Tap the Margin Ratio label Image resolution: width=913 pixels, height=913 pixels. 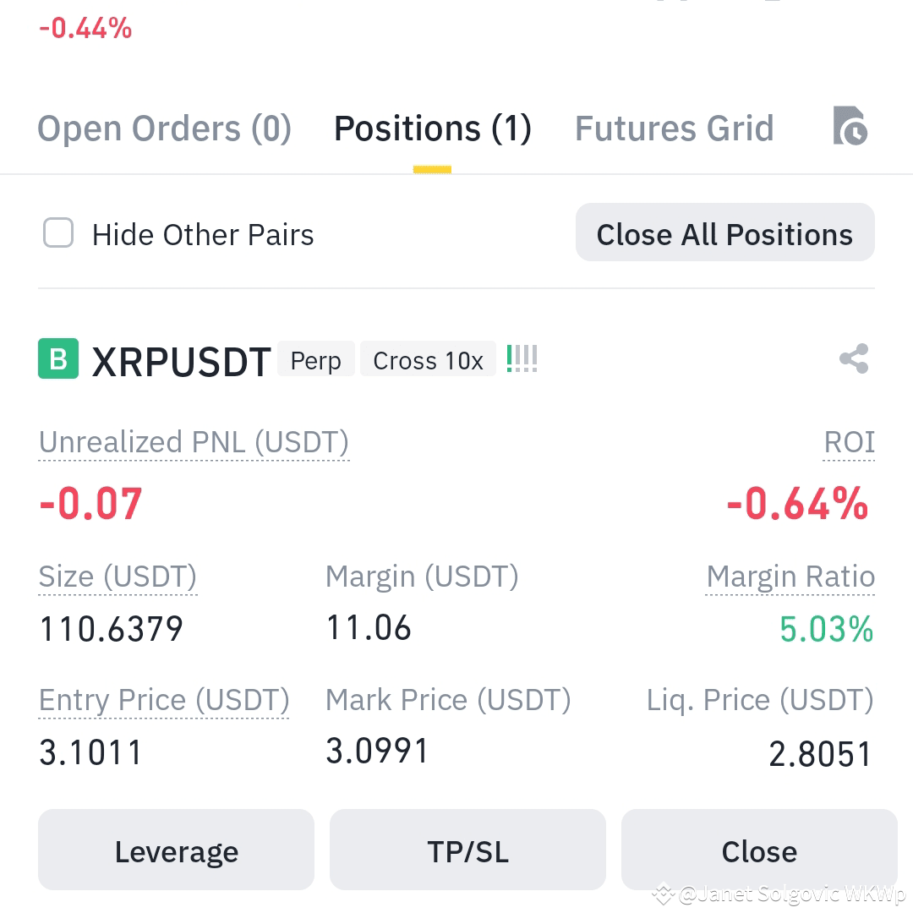point(790,577)
